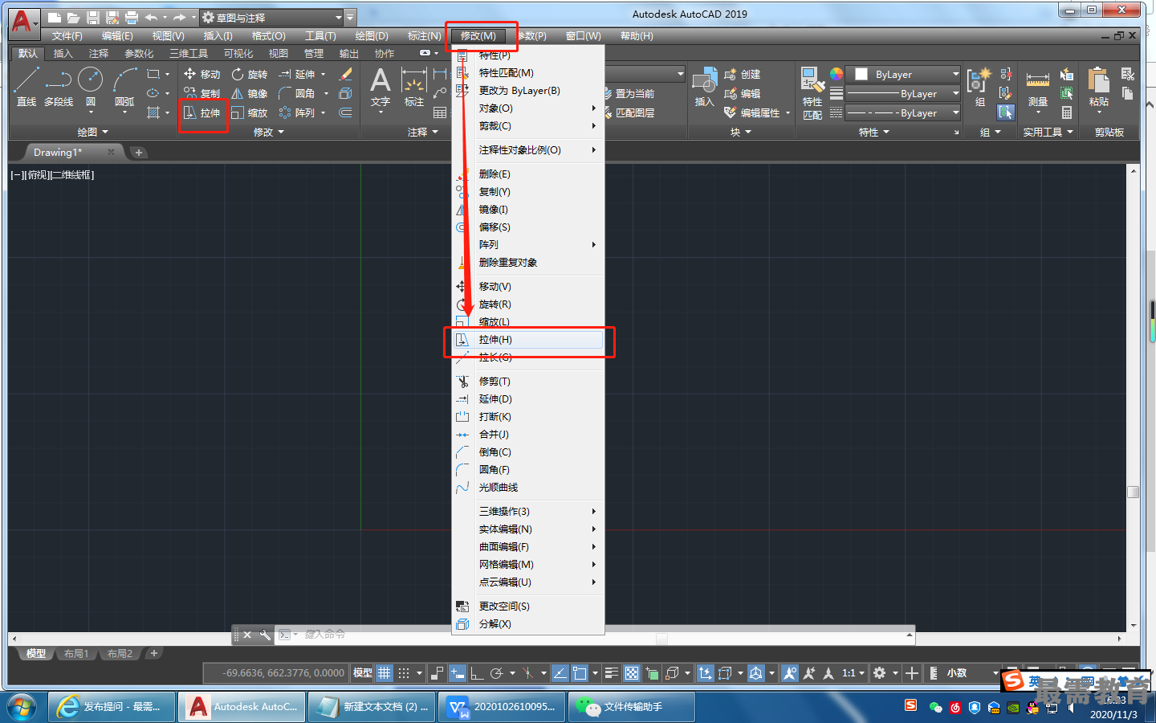Screen dimensions: 1156x723
Task: Toggle transparency display in status bar
Action: pyautogui.click(x=632, y=673)
